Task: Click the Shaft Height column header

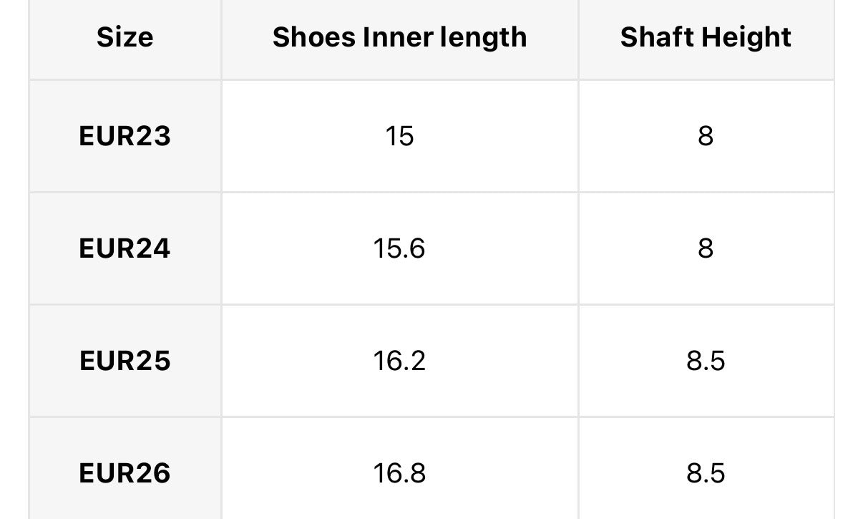Action: pyautogui.click(x=706, y=37)
